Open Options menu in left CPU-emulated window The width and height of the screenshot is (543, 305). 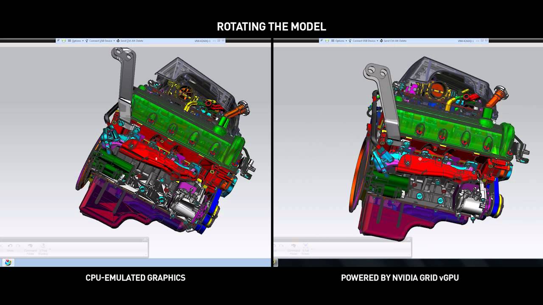click(x=77, y=41)
